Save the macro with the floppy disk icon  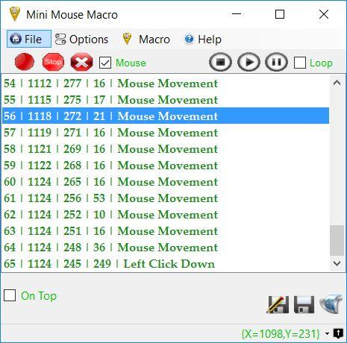tap(304, 304)
